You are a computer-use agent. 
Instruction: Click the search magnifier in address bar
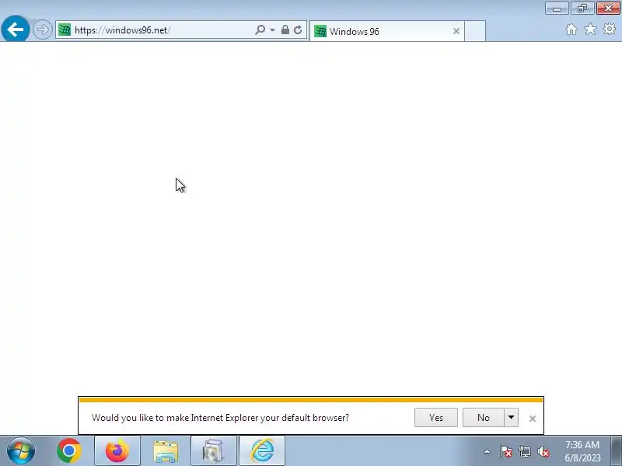pyautogui.click(x=260, y=30)
